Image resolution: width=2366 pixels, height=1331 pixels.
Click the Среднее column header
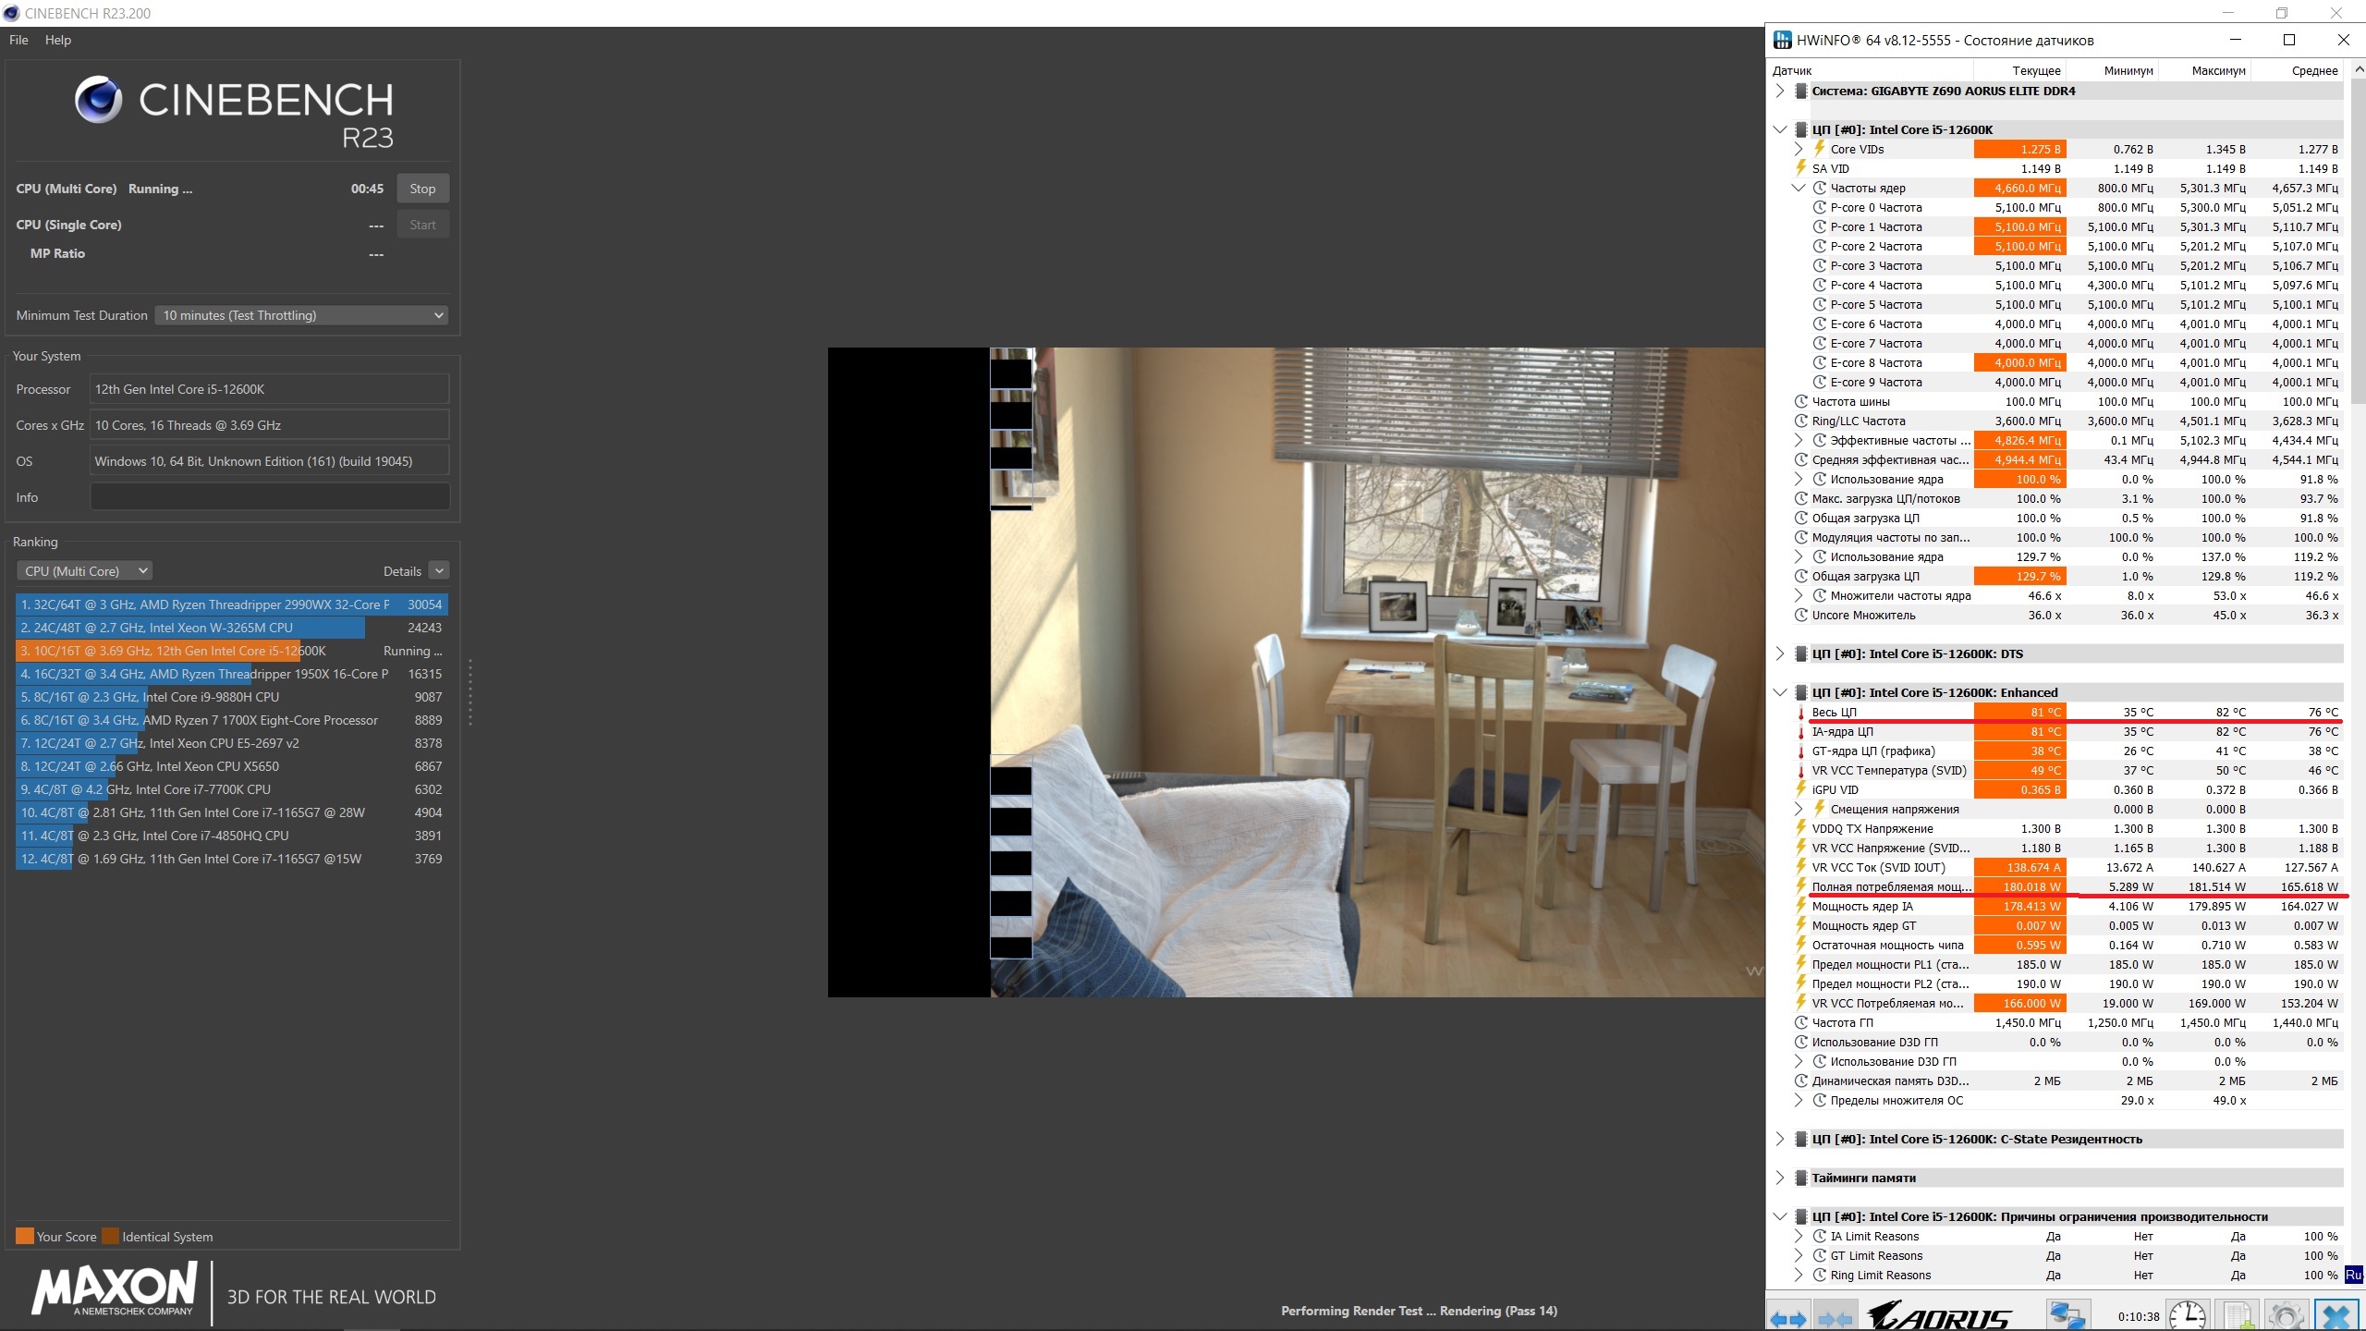[2298, 70]
